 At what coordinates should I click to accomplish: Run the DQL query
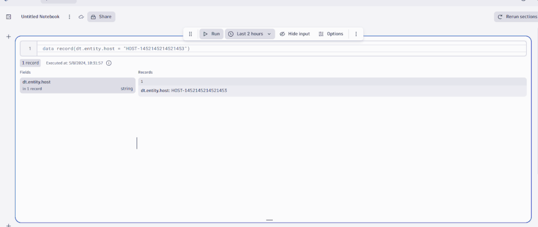tap(211, 34)
